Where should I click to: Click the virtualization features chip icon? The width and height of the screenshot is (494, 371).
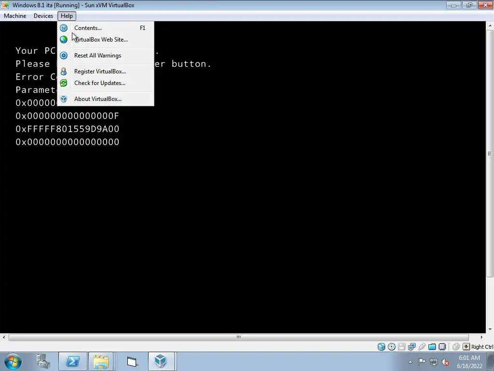click(442, 347)
